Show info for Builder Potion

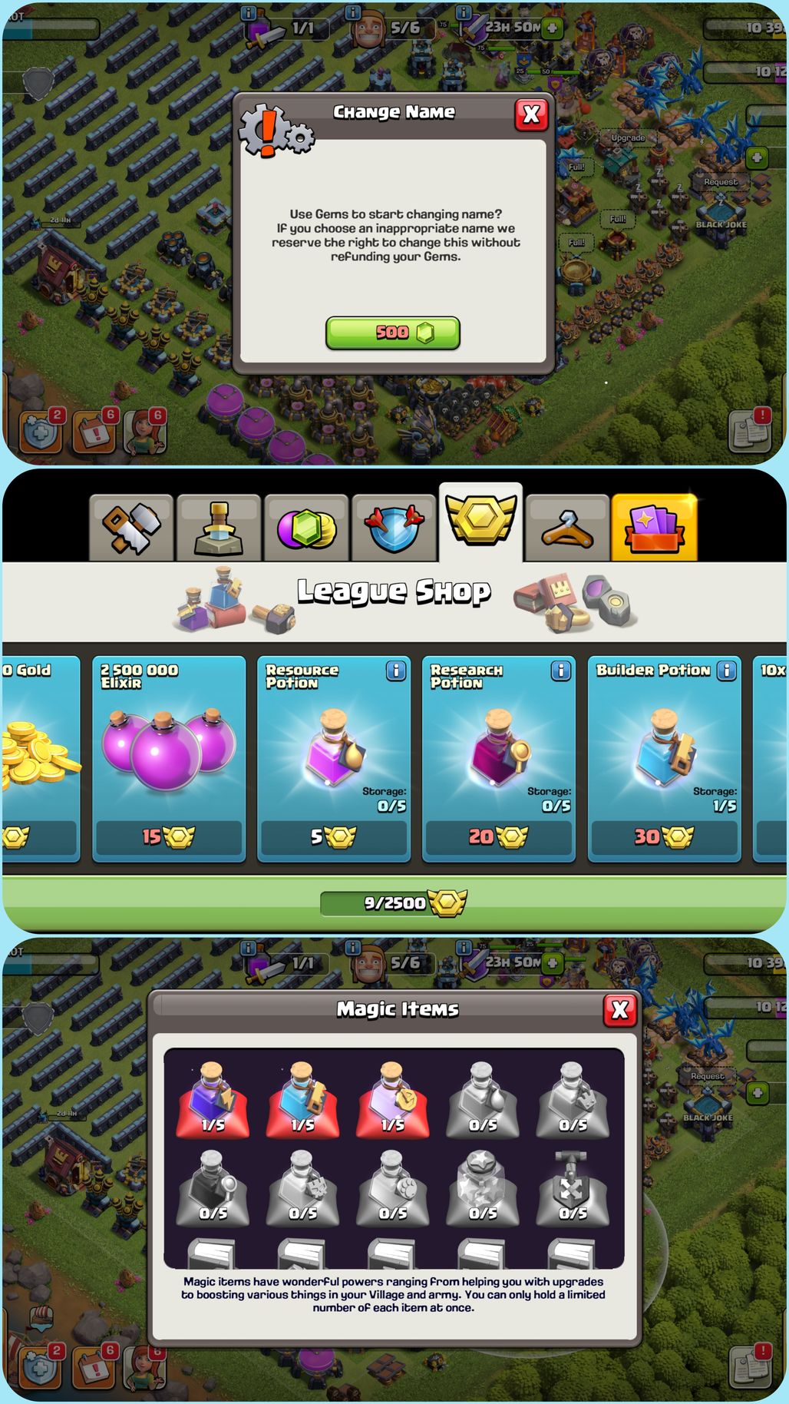(726, 671)
